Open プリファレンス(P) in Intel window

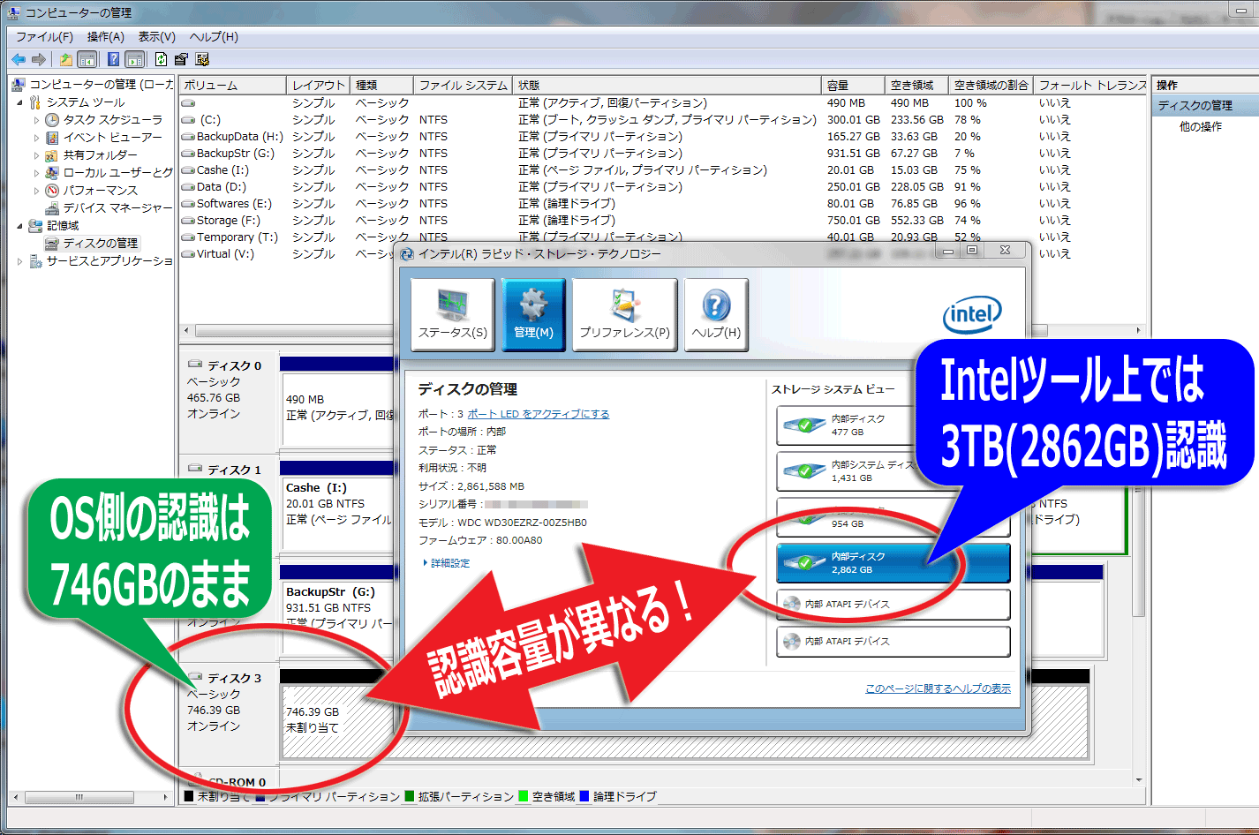click(x=624, y=315)
